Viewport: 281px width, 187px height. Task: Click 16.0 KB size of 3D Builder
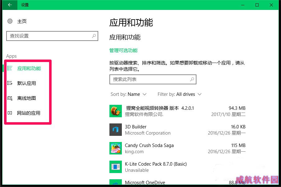tap(238, 127)
